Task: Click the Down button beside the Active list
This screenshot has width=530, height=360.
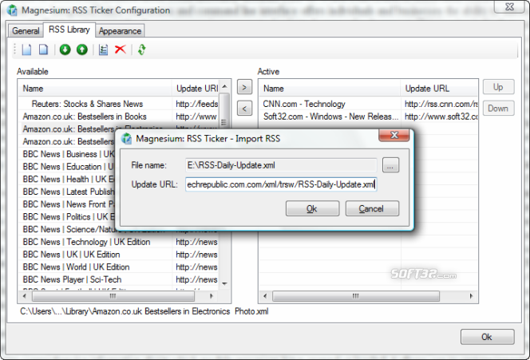Action: click(499, 109)
